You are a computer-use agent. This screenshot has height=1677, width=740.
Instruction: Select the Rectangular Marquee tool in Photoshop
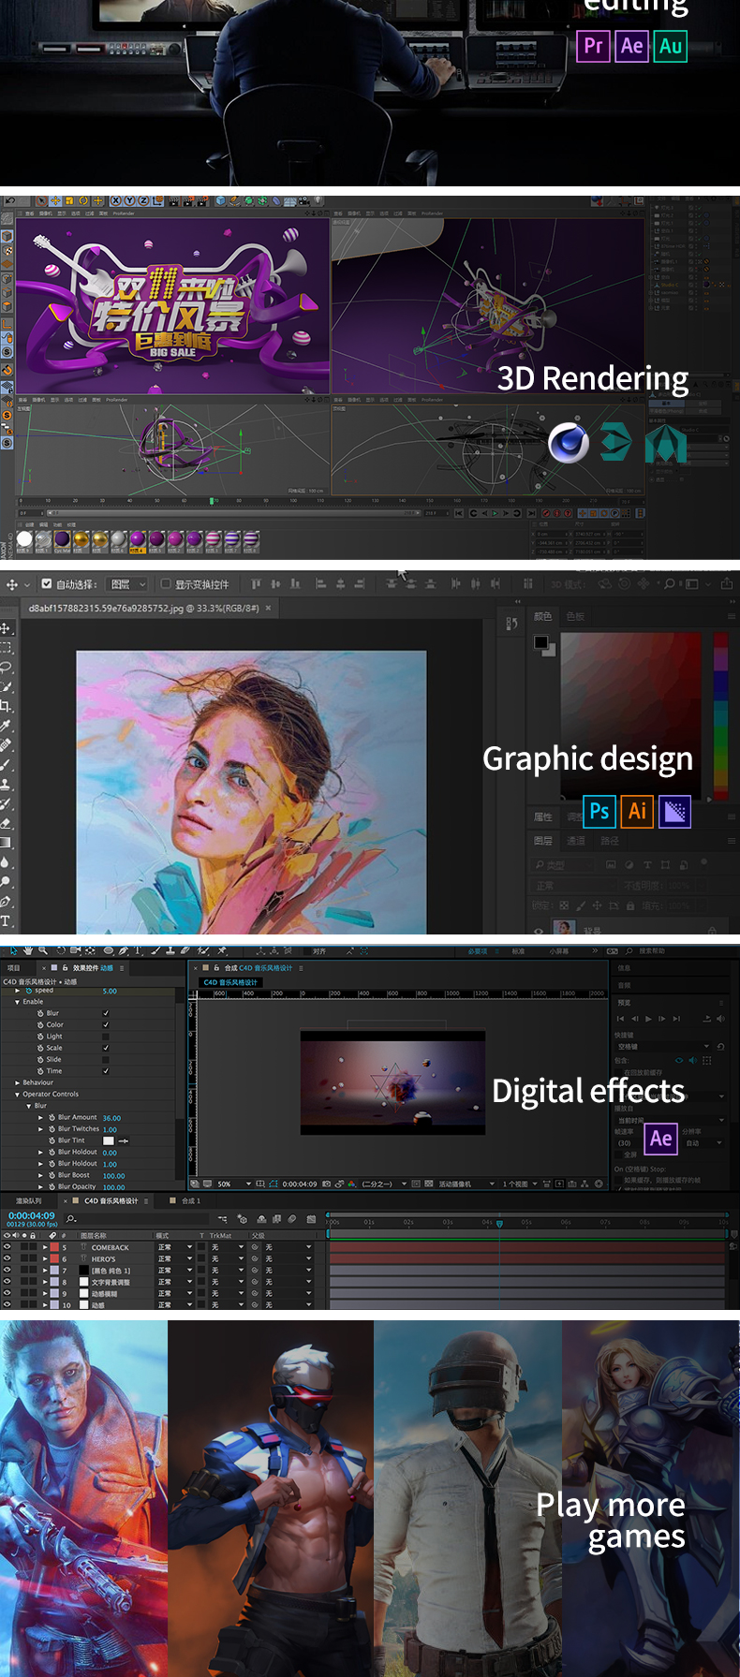click(x=6, y=648)
